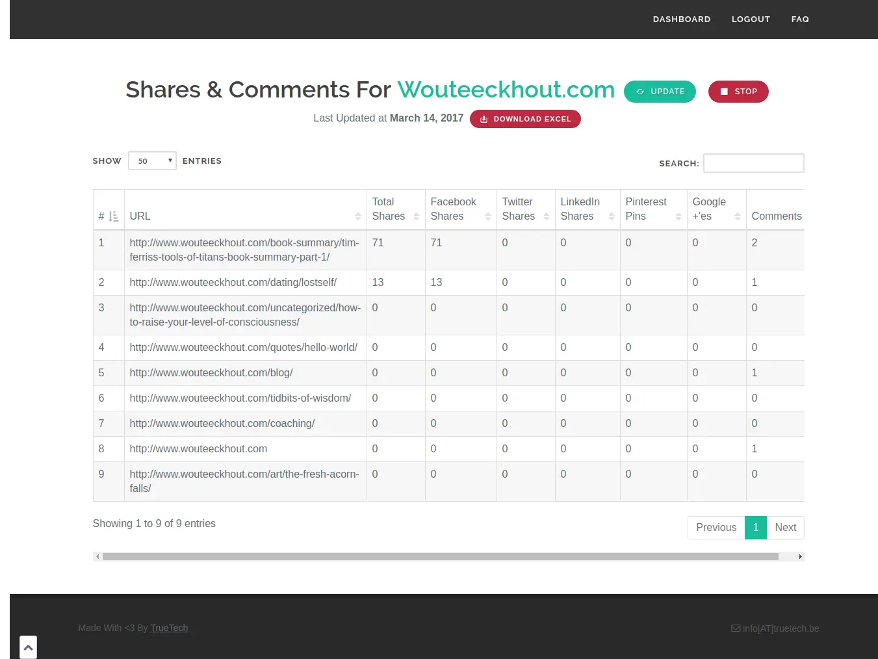Screen dimensions: 878x659
Task: Open the FAQ navigation item
Action: click(x=800, y=19)
